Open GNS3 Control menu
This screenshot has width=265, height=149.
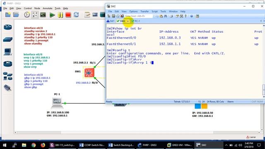coord(28,8)
